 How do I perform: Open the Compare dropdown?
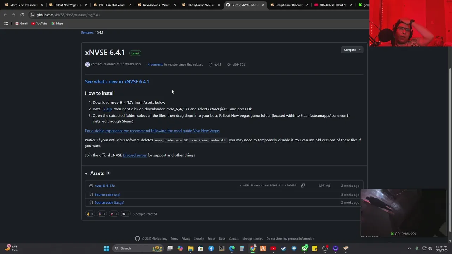(352, 50)
